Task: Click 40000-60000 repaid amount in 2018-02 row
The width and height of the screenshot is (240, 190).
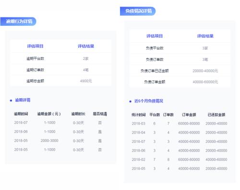Action: point(216,159)
